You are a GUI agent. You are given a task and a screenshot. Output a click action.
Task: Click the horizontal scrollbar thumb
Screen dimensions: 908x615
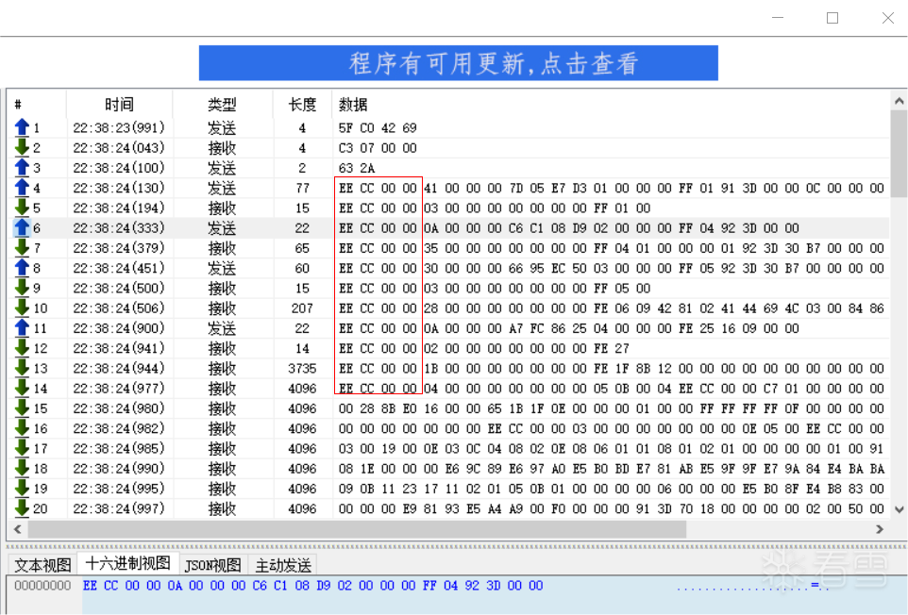357,529
